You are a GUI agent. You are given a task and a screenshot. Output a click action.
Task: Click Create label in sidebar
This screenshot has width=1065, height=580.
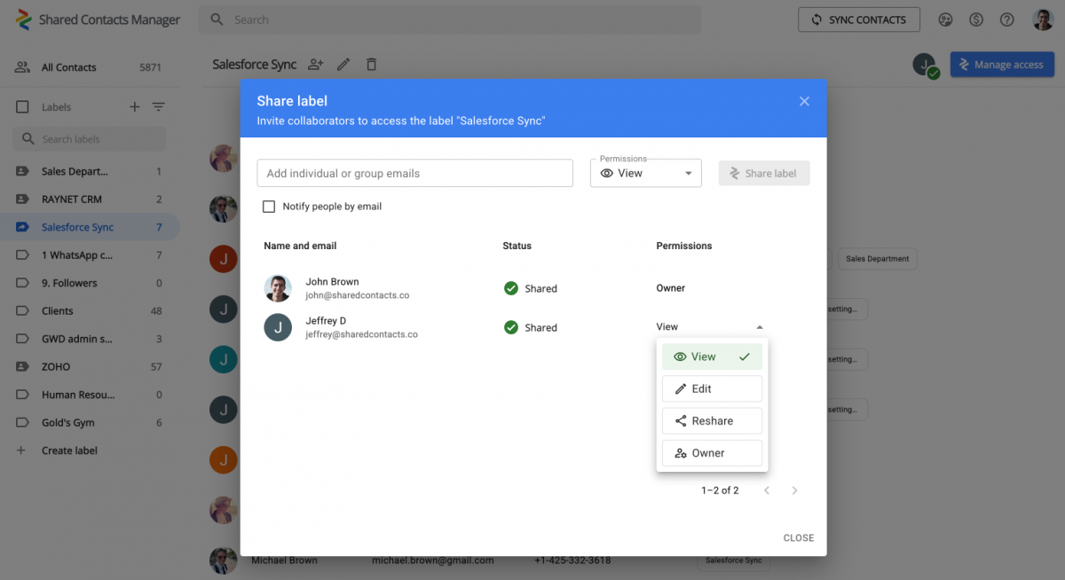(x=69, y=451)
